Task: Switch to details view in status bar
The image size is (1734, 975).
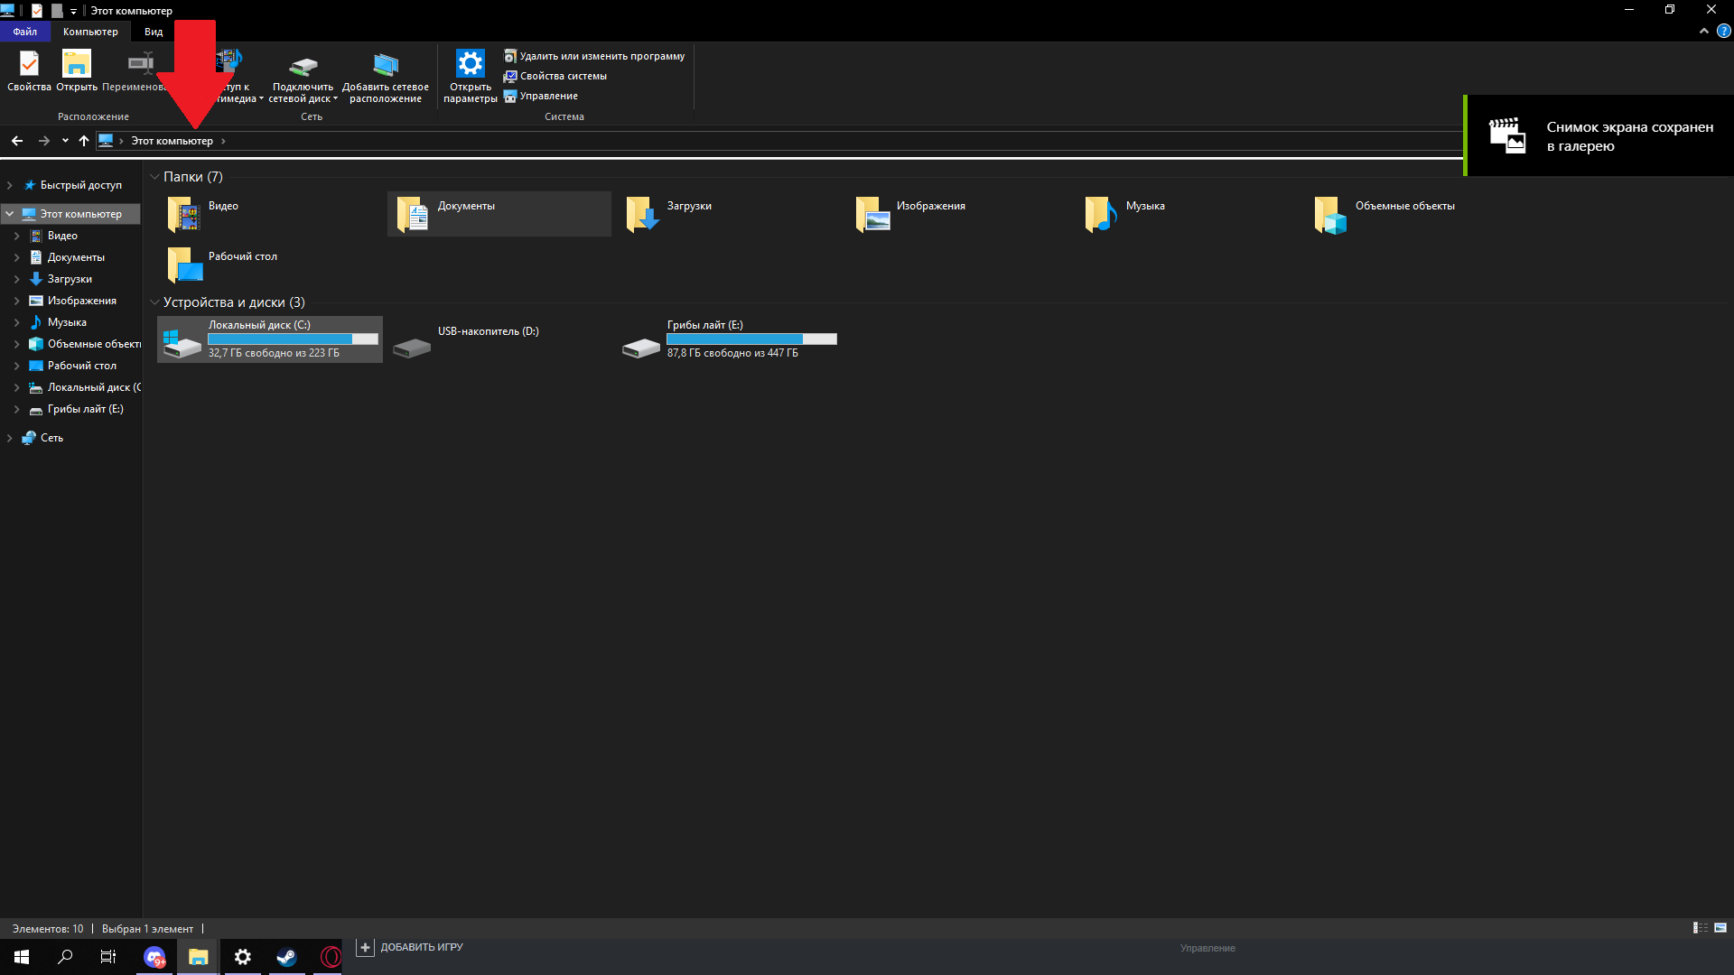Action: tap(1700, 928)
